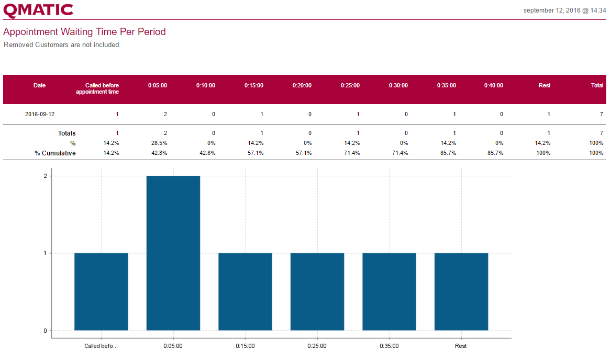Click the Rest bar in chart
Screen dimensions: 611x361
(461, 291)
